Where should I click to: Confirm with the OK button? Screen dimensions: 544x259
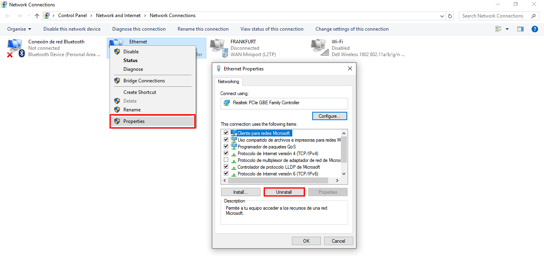(306, 241)
